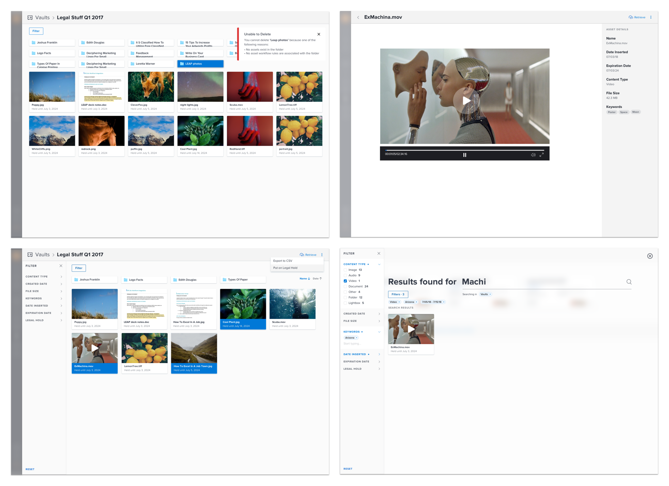Viewport: 669px width, 486px height.
Task: Scrub the video progress bar
Action: coord(464,150)
